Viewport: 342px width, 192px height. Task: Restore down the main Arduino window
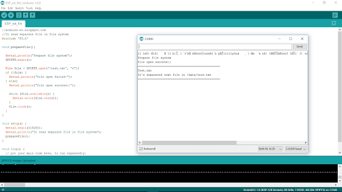(324, 3)
